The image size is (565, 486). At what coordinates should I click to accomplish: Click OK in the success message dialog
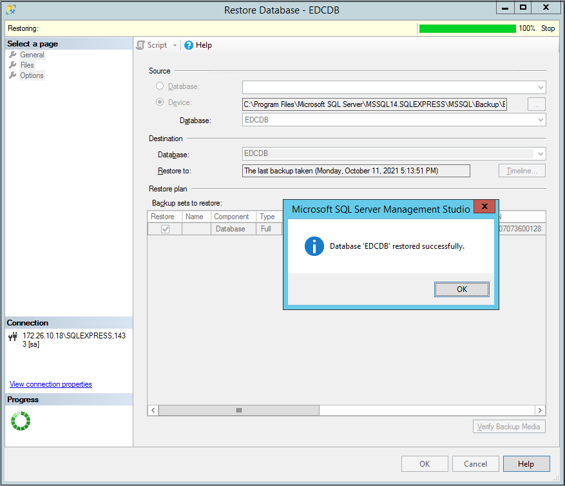[461, 289]
